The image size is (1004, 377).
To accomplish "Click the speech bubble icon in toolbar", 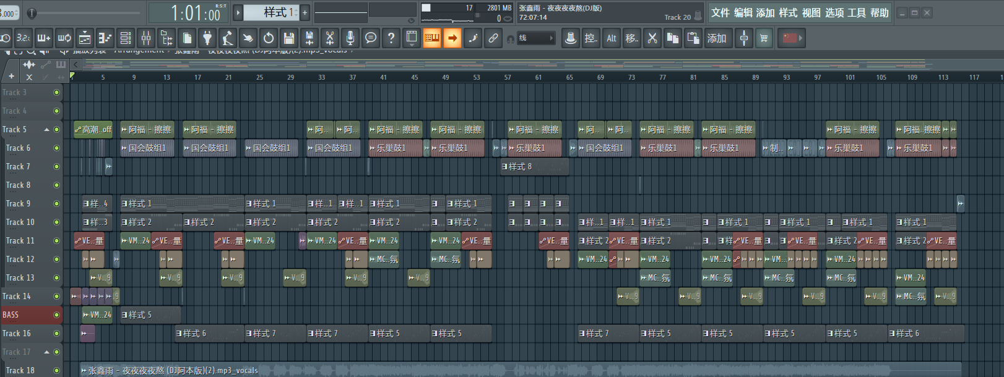I will click(370, 38).
